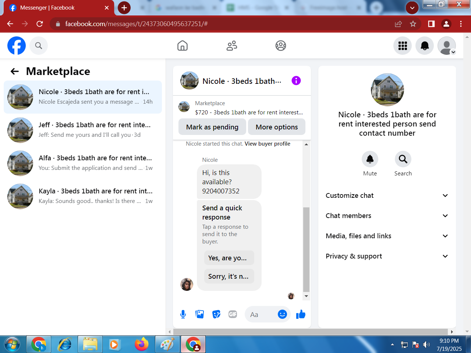Open Jeff conversation in Marketplace list
This screenshot has width=471, height=353.
point(83,130)
